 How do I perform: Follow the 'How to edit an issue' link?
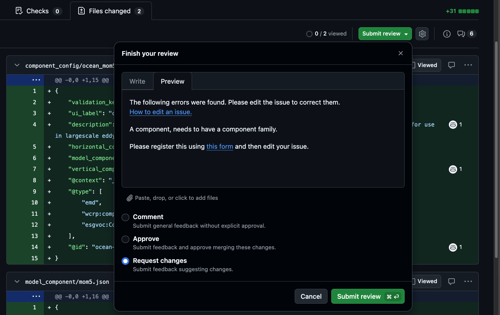click(x=160, y=112)
